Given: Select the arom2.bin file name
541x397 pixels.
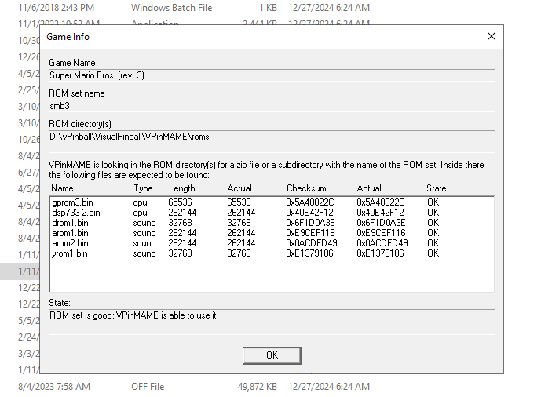Looking at the screenshot, I should tap(70, 243).
